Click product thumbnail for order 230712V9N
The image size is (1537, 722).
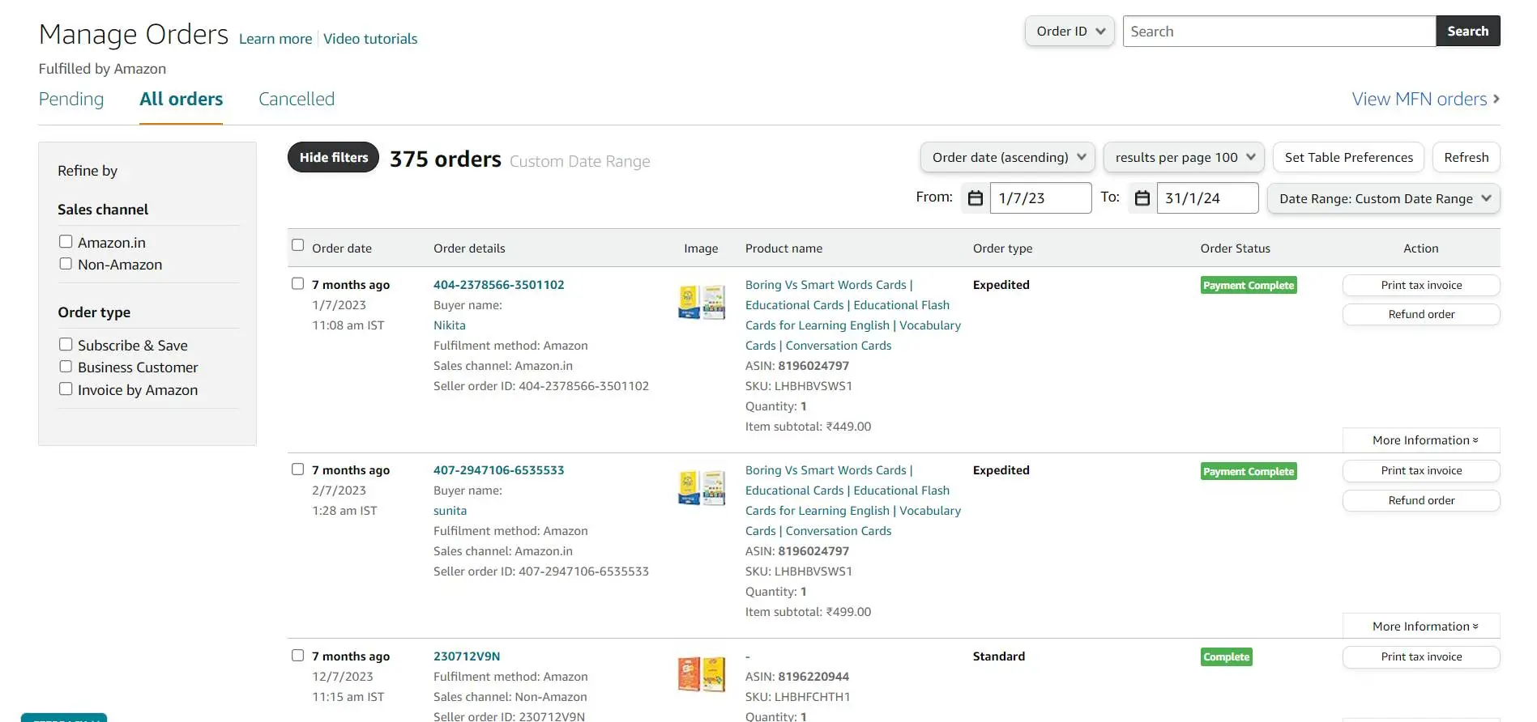pyautogui.click(x=702, y=674)
